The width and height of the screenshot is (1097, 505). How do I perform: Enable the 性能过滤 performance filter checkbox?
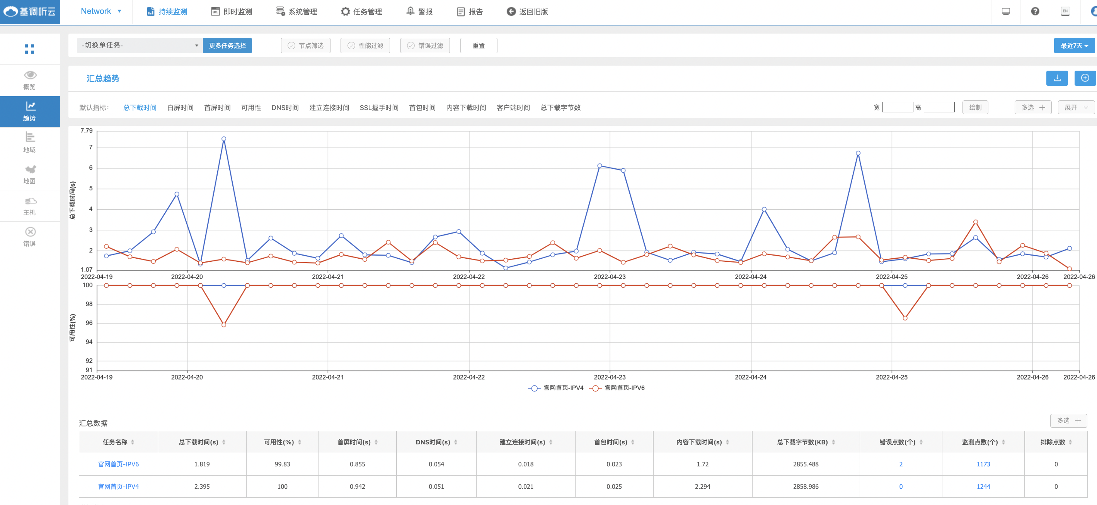click(351, 46)
